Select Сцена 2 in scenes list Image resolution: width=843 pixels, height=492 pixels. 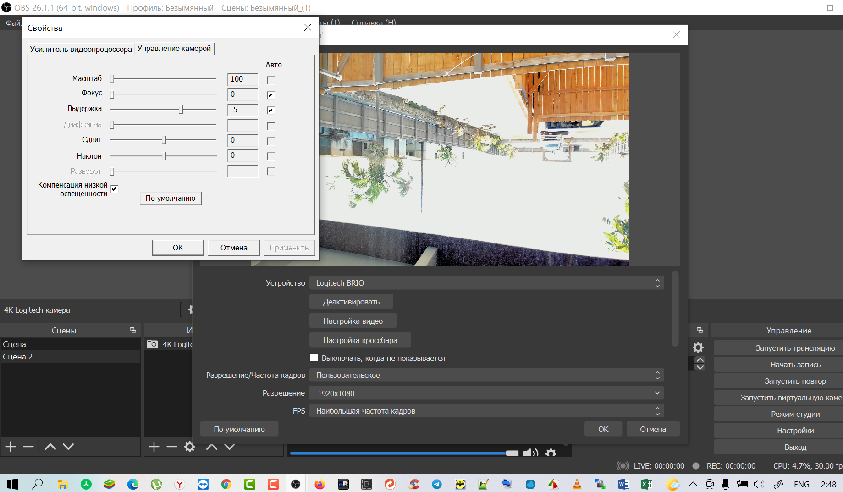point(70,357)
